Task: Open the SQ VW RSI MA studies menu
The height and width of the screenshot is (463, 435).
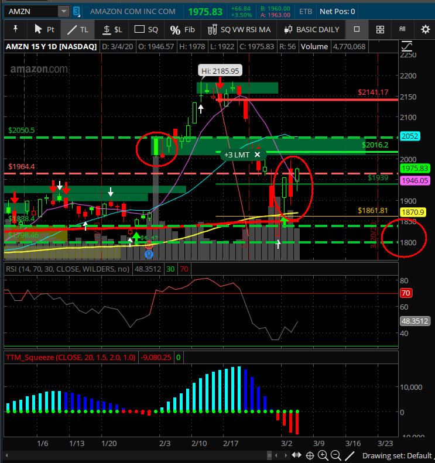Action: click(239, 29)
